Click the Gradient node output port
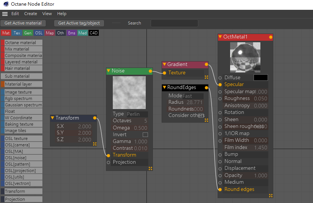The height and width of the screenshot is (203, 313). [x=206, y=64]
